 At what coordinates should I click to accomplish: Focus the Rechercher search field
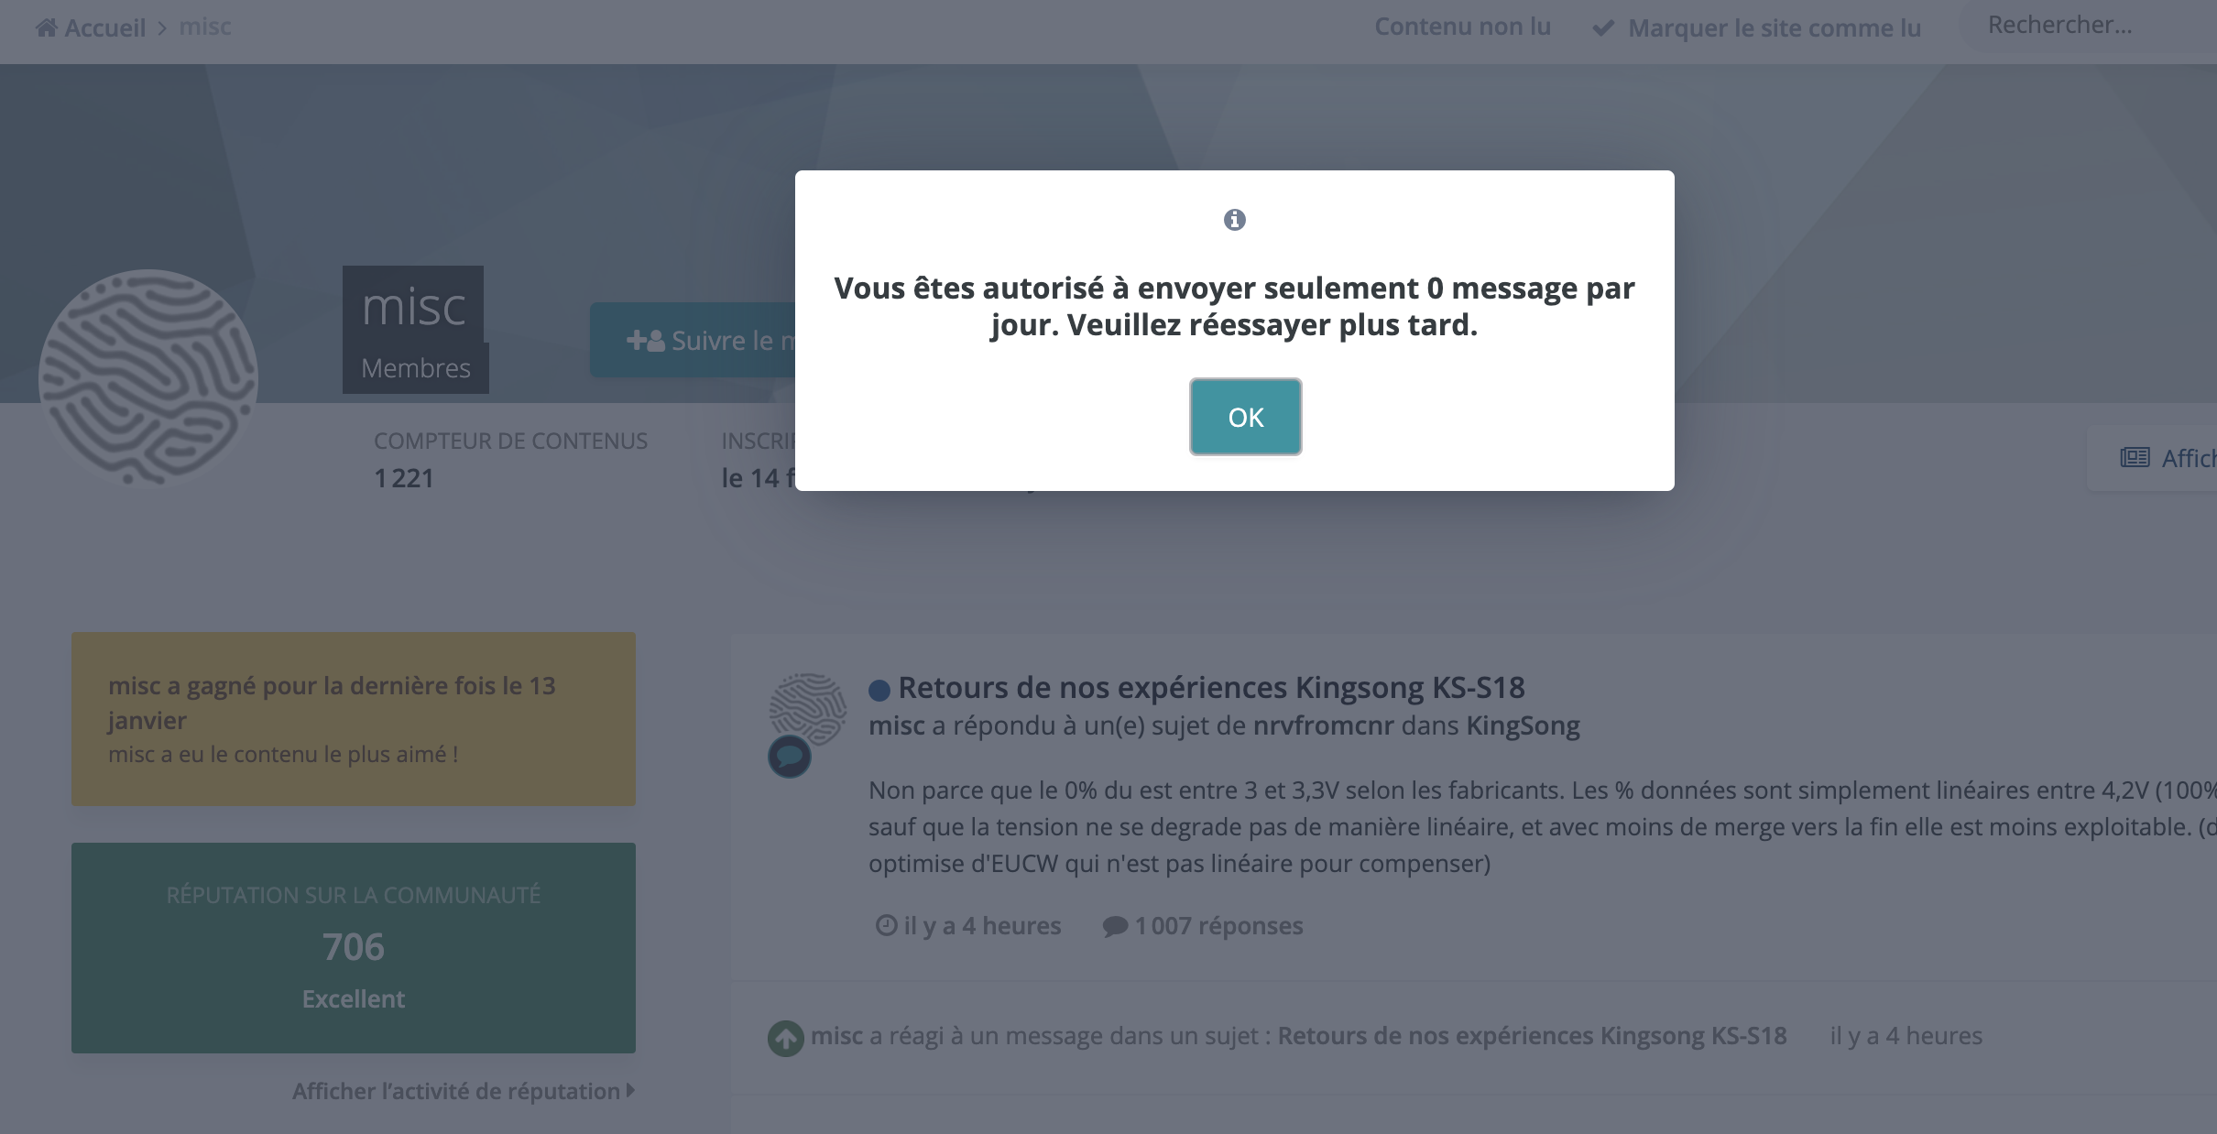pos(2089,26)
